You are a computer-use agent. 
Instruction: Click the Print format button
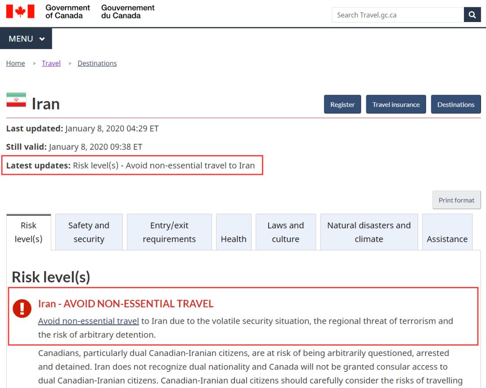click(x=456, y=200)
